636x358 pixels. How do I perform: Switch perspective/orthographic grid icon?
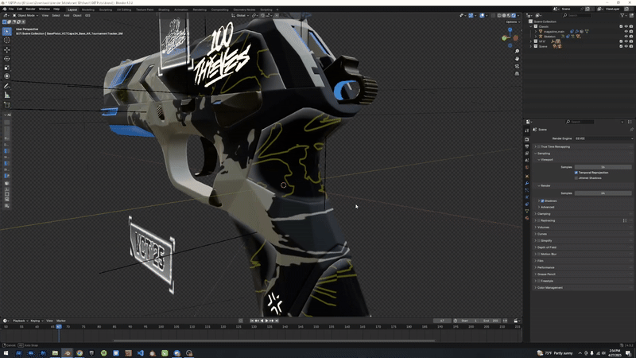517,73
